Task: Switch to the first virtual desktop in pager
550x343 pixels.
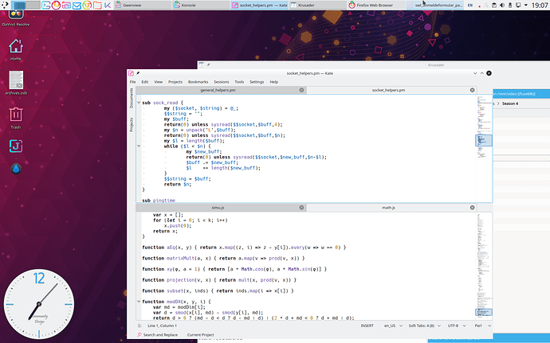Action: click(18, 5)
